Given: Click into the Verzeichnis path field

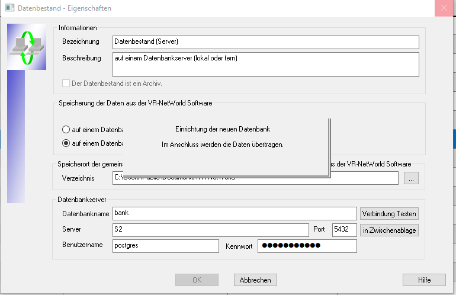Looking at the screenshot, I should point(255,178).
